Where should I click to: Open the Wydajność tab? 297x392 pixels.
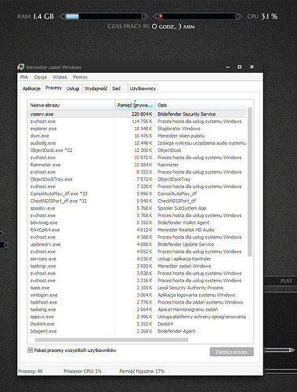[96, 89]
